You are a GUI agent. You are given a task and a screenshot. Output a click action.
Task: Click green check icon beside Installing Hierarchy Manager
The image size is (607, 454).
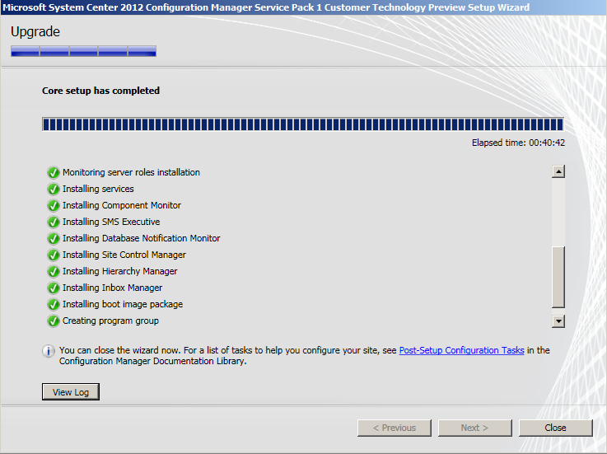[53, 272]
